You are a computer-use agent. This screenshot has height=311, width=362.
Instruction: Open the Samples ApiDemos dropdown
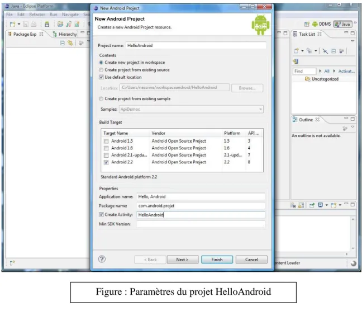pos(191,109)
